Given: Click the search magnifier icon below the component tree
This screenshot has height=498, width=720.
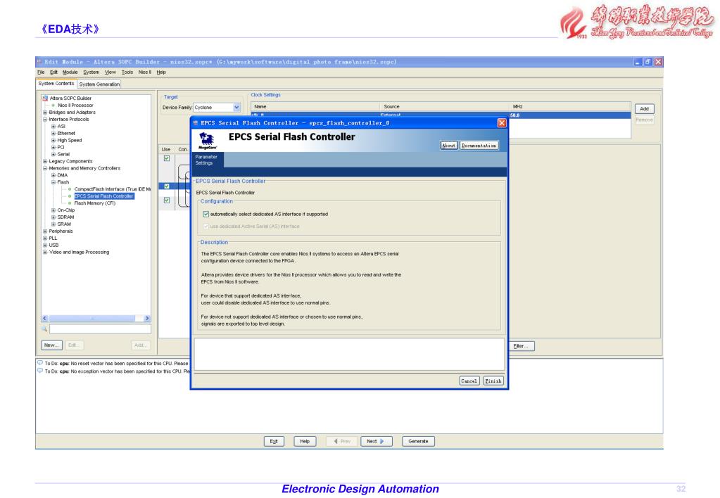Looking at the screenshot, I should (44, 328).
